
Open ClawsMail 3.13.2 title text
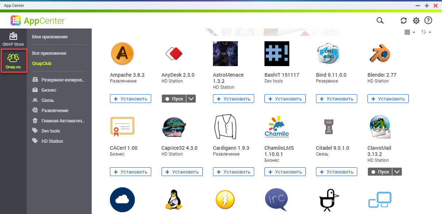(379, 151)
